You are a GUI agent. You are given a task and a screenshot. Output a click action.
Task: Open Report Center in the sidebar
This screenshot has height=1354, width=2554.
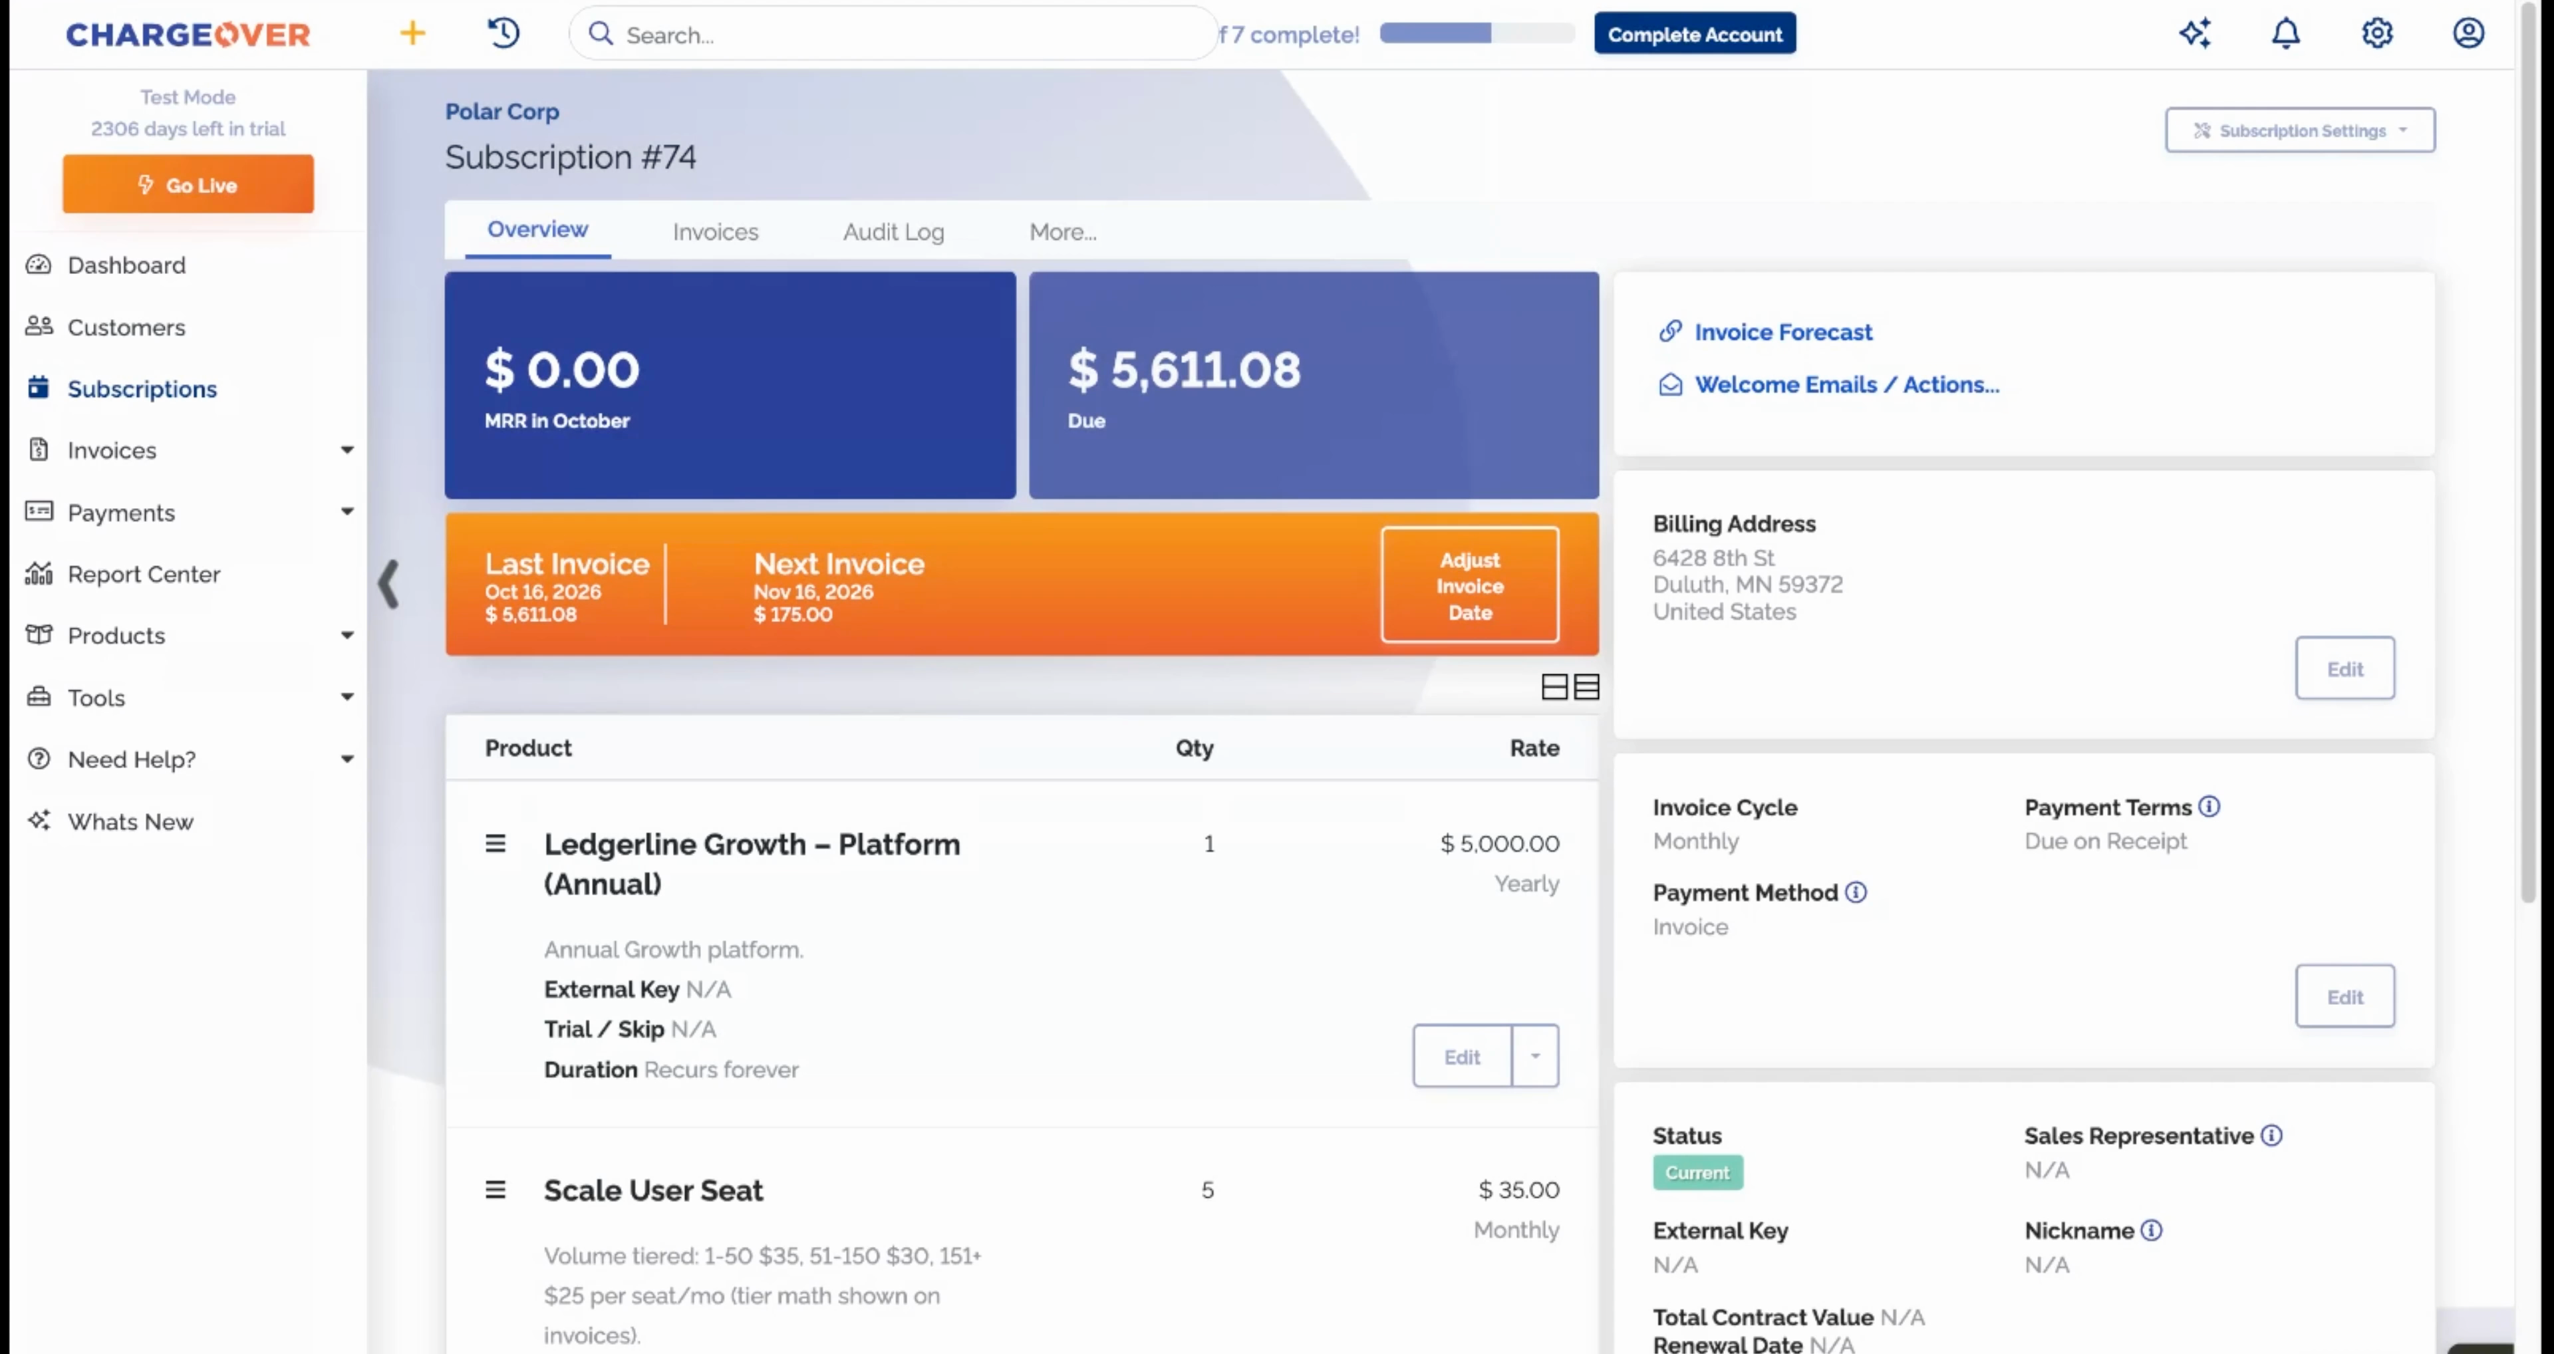(x=144, y=574)
